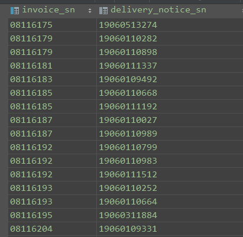Click delivery notice cell 19060110252
243x237 pixels.
coord(170,188)
